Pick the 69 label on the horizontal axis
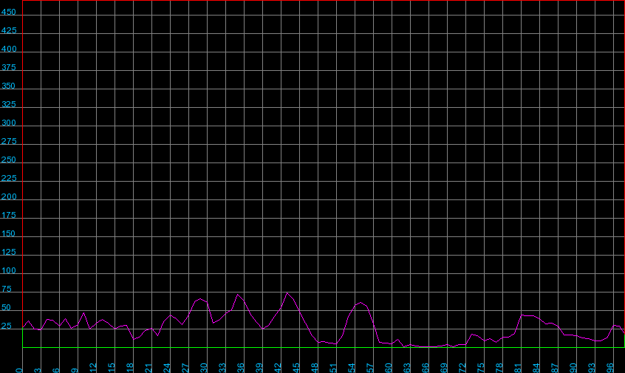 click(x=444, y=368)
